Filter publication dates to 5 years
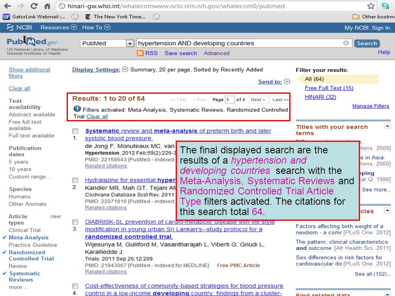Screen dimensions: 395x296 point(18,162)
